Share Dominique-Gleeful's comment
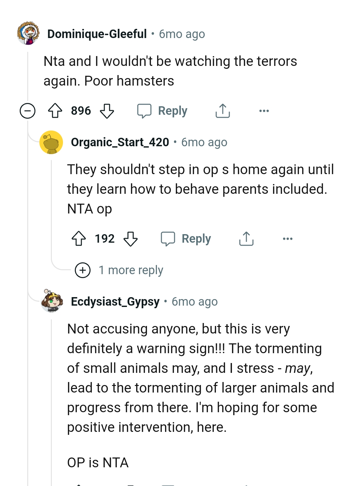This screenshot has width=354, height=486. (222, 111)
